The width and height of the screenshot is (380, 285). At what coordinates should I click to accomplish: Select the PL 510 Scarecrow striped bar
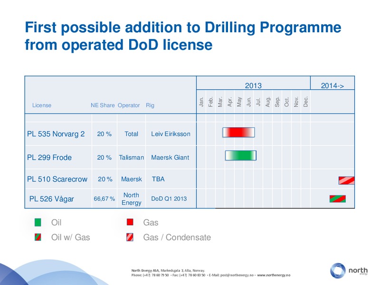pos(347,180)
